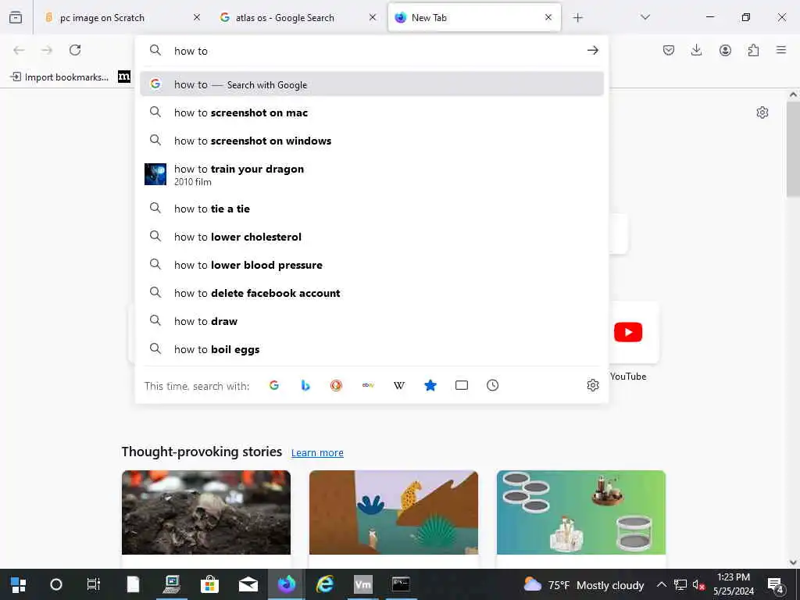Image resolution: width=800 pixels, height=600 pixels.
Task: Close the 'atlas os - Google Search' tab
Action: [x=373, y=17]
